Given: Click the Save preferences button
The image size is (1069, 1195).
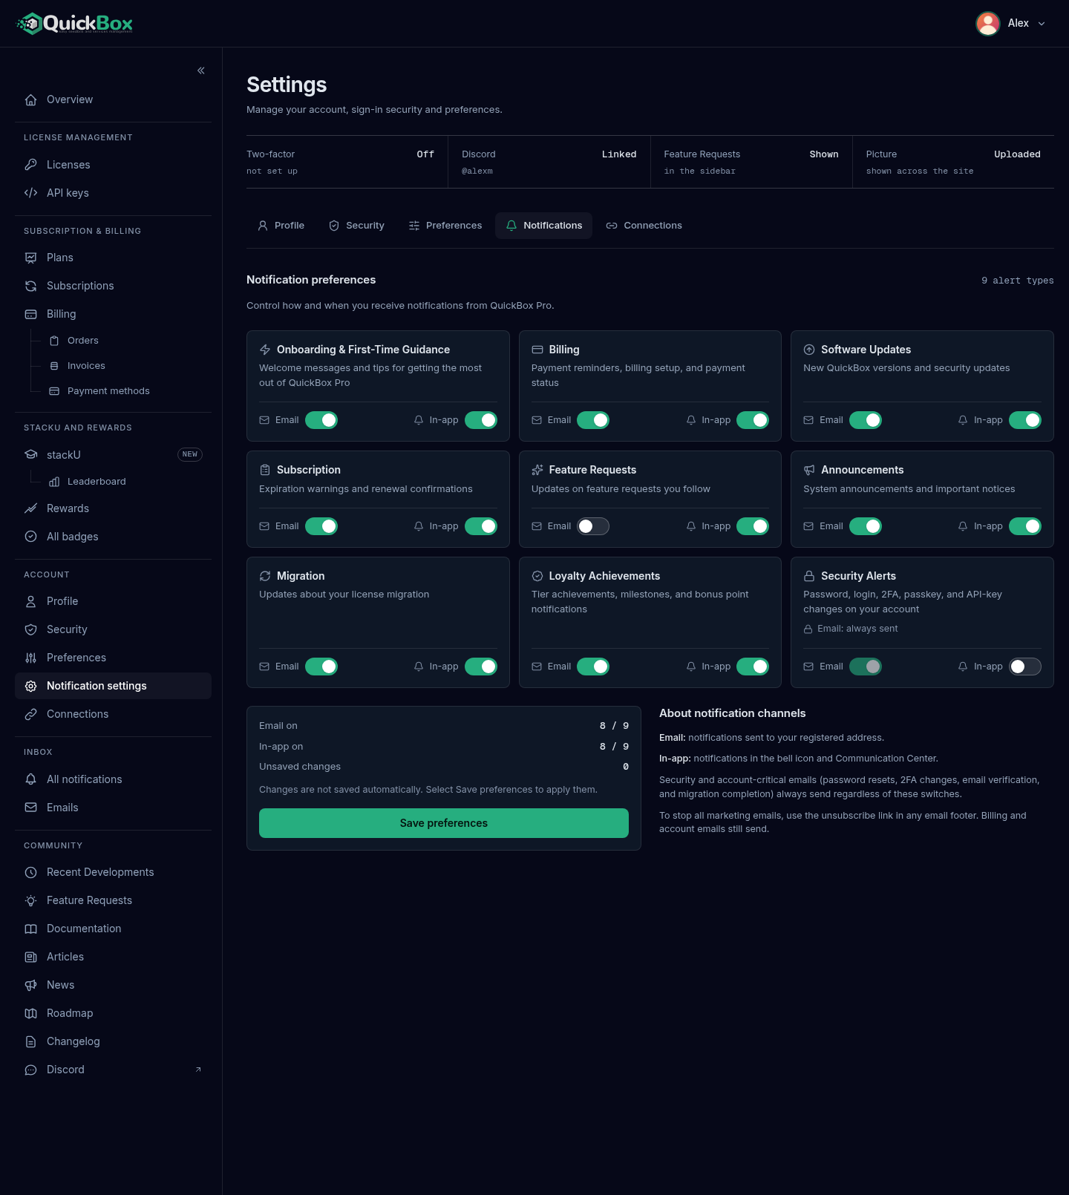Looking at the screenshot, I should click(444, 823).
